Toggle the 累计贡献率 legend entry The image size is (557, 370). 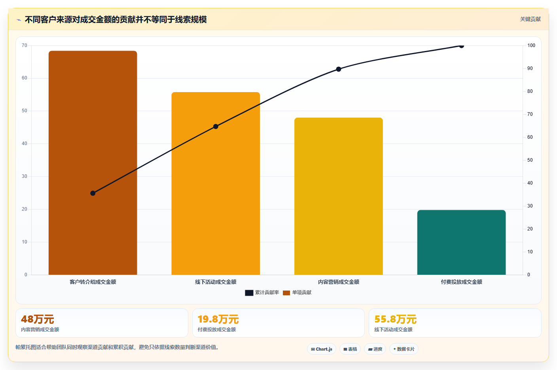click(262, 293)
